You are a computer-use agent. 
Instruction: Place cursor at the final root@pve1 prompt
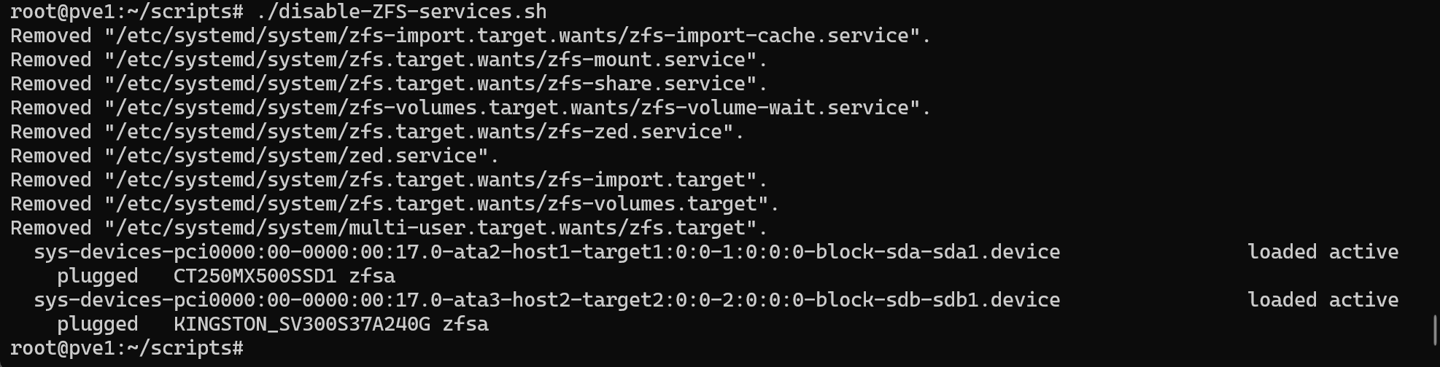point(127,349)
